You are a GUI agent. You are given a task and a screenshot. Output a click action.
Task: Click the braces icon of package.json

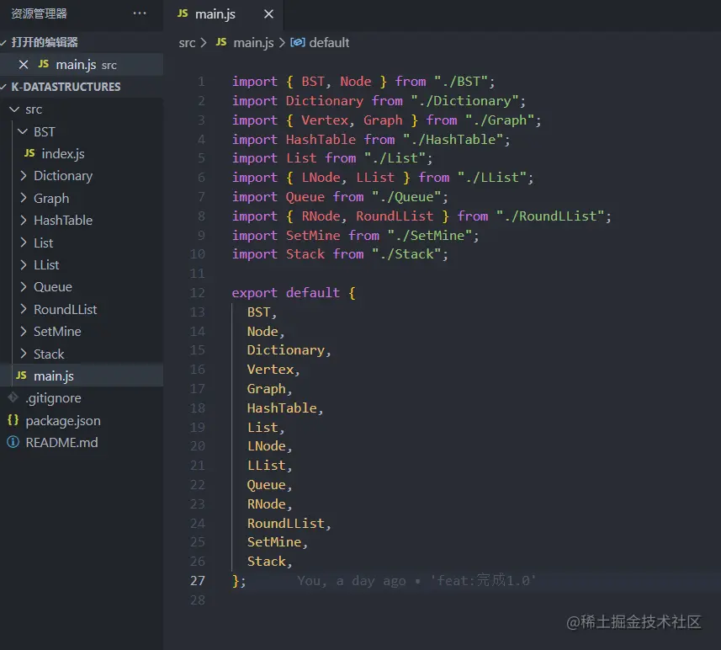[13, 420]
